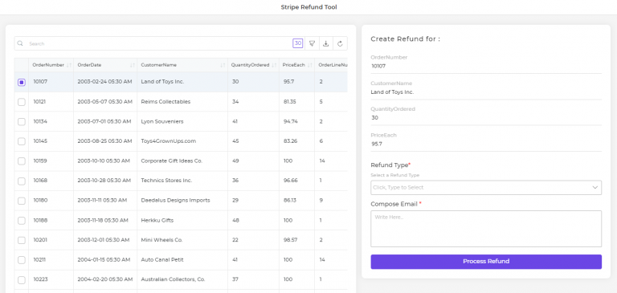Click customer cell Auto Canal Petit
The width and height of the screenshot is (617, 293).
click(x=162, y=259)
